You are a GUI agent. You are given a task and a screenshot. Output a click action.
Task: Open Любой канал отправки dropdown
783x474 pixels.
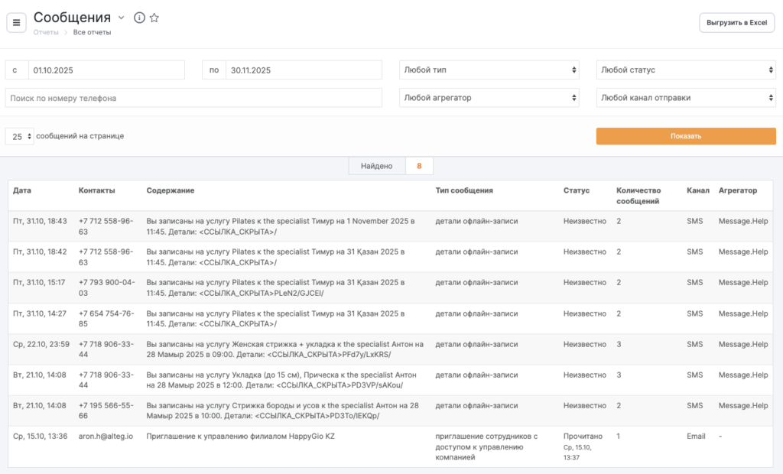[x=686, y=98]
